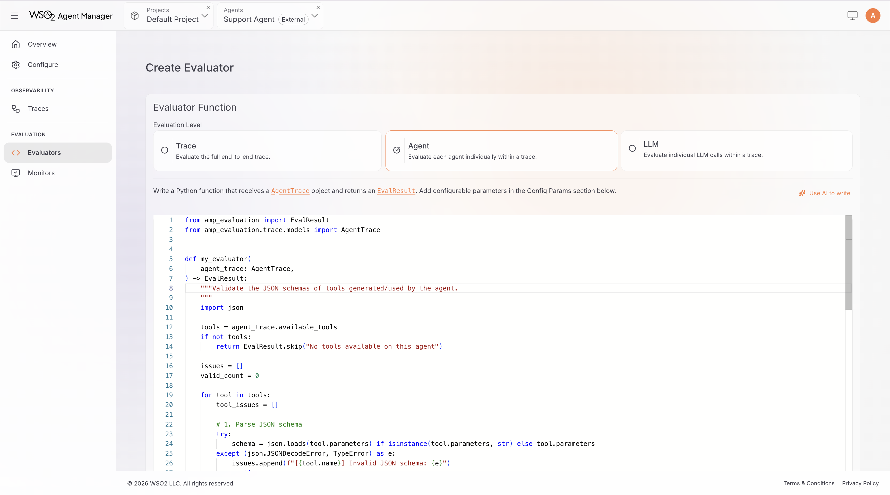Select the Agent evaluation level radio
The width and height of the screenshot is (890, 495).
pos(397,150)
